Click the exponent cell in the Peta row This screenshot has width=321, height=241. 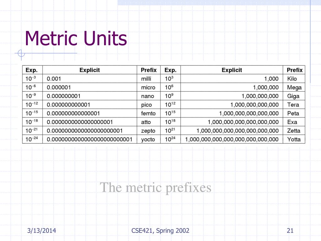[171, 113]
